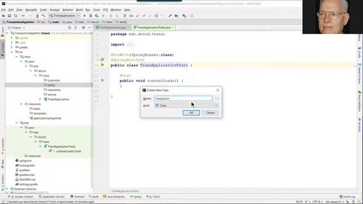Switch to TransApplication.java editor tab
Viewport: 363px width, 204px height.
(x=112, y=28)
